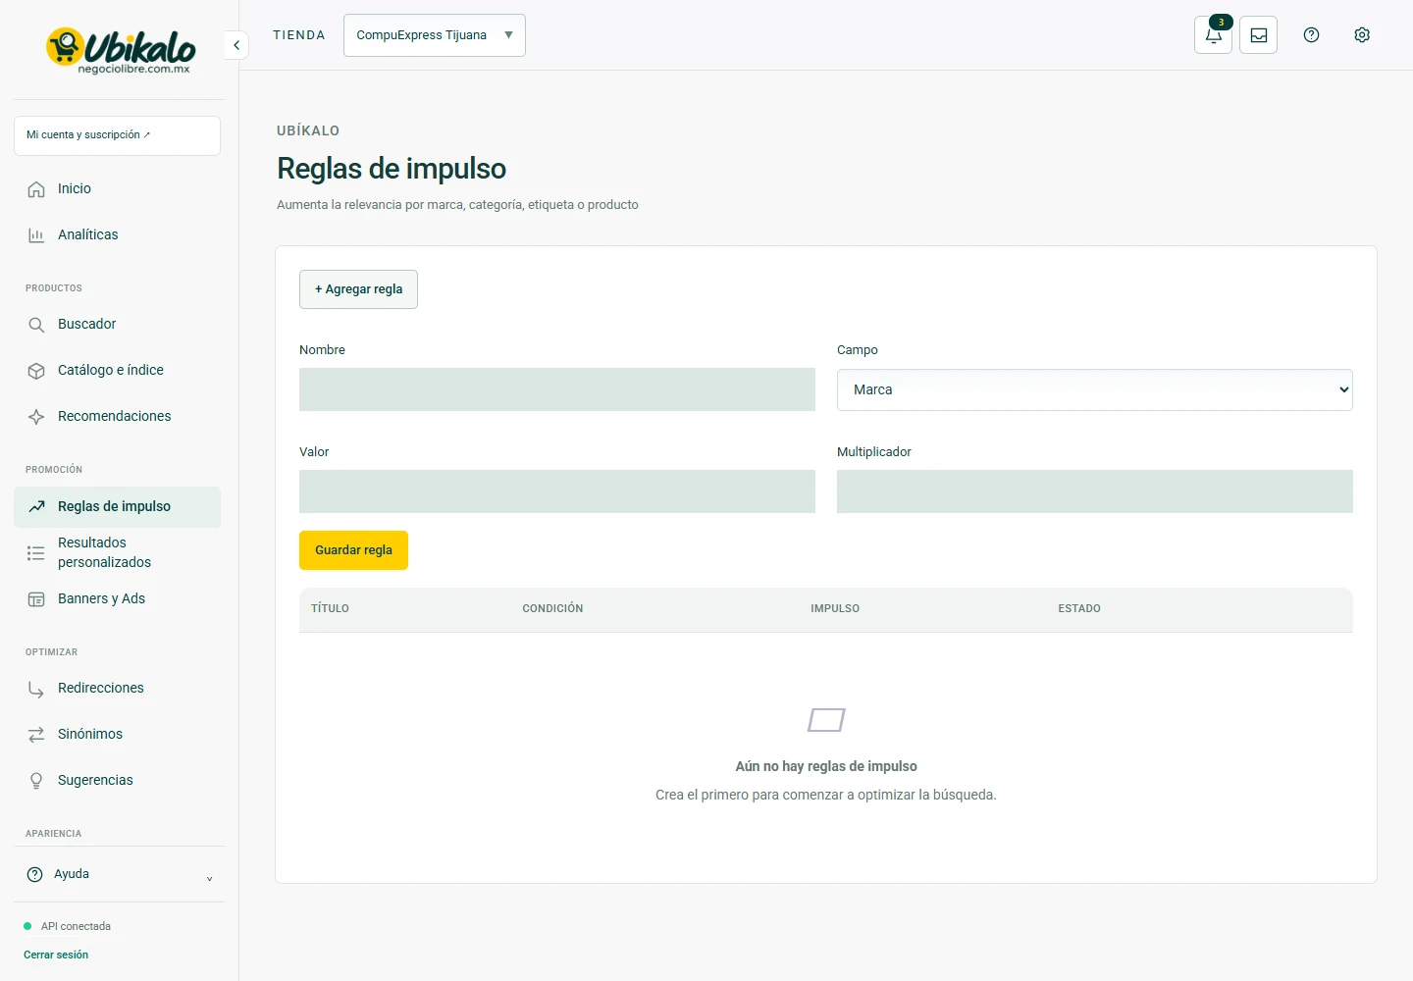Click the Ubikalo logo
This screenshot has width=1413, height=981.
tap(121, 50)
